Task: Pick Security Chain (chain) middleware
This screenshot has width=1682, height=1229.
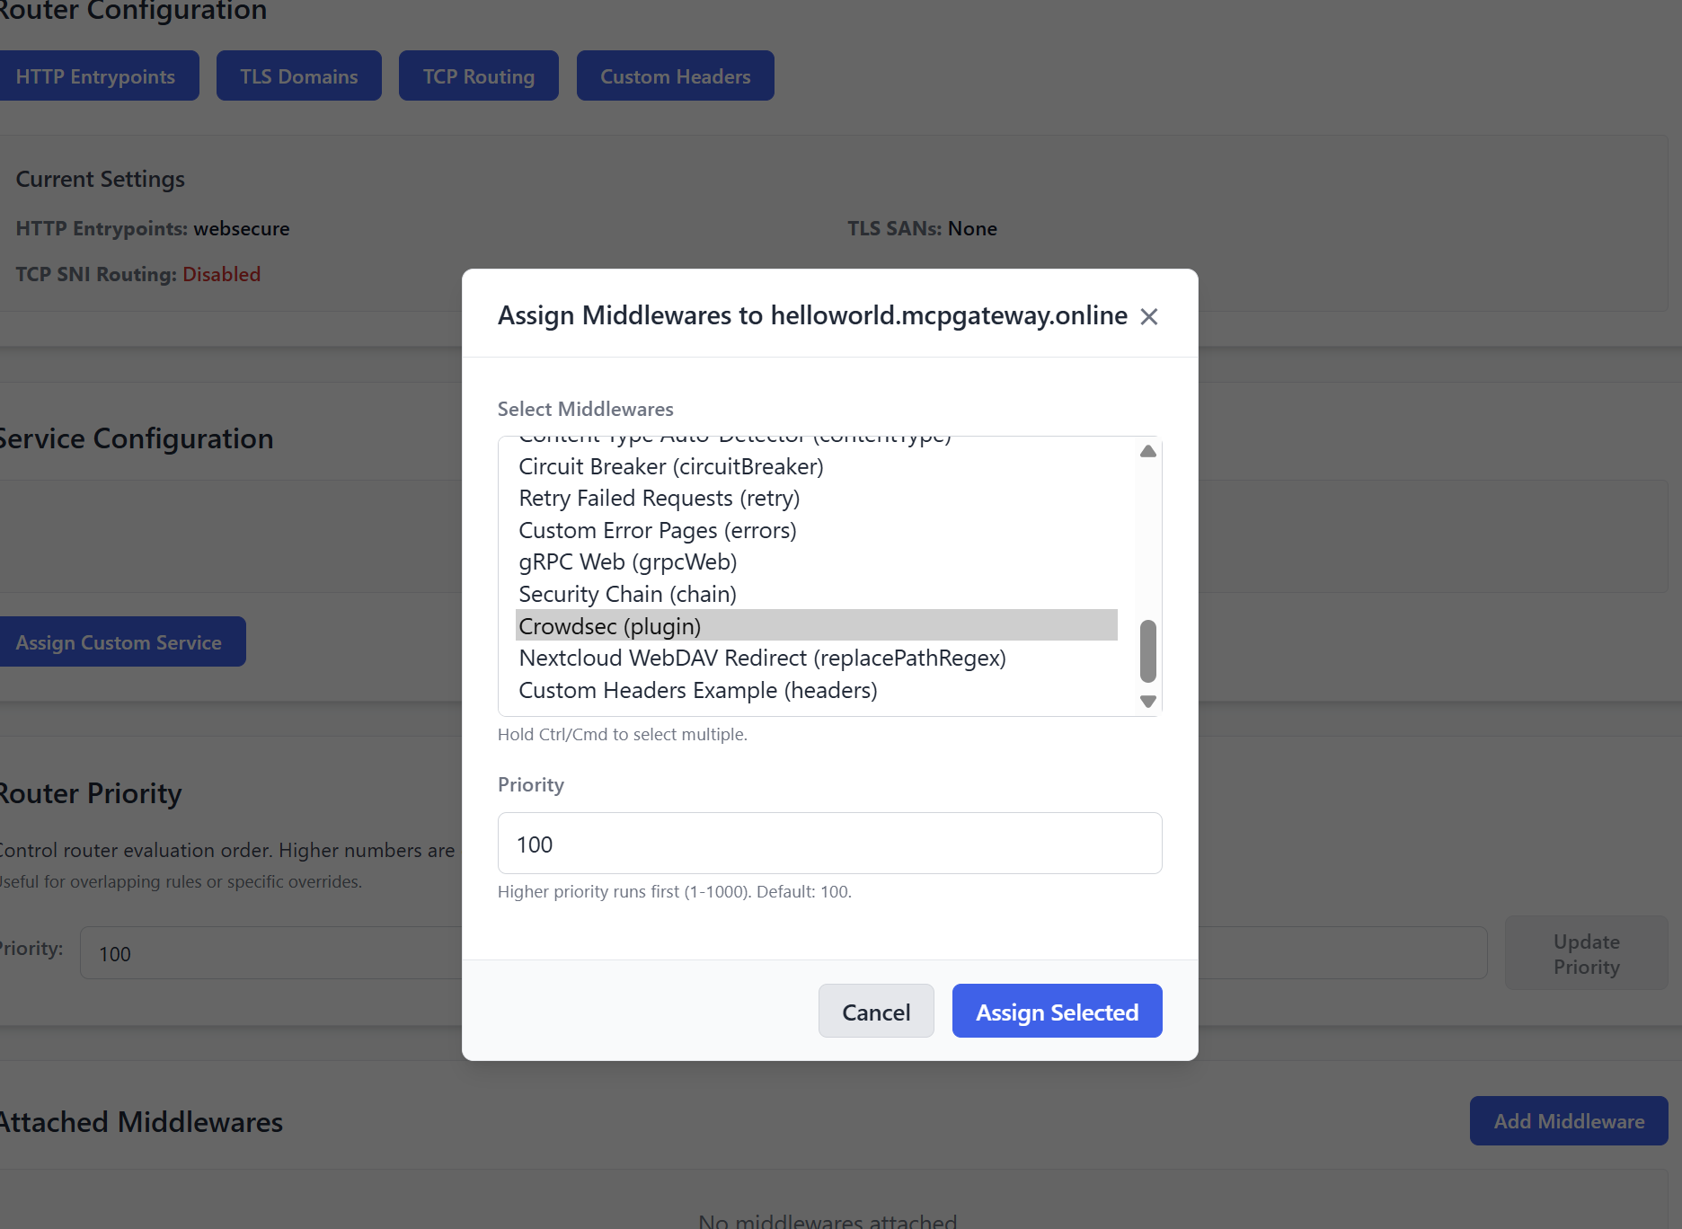Action: click(x=816, y=594)
